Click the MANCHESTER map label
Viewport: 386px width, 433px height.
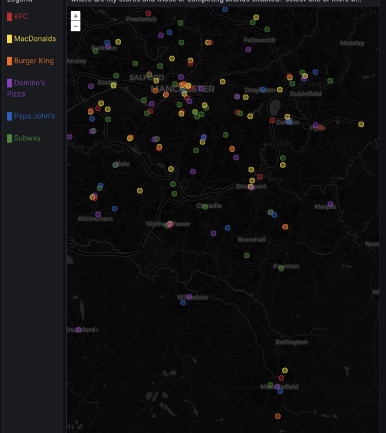click(182, 89)
